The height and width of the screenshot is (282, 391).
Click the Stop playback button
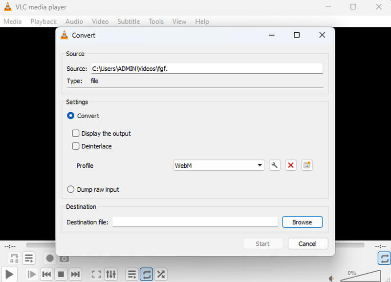(x=61, y=274)
